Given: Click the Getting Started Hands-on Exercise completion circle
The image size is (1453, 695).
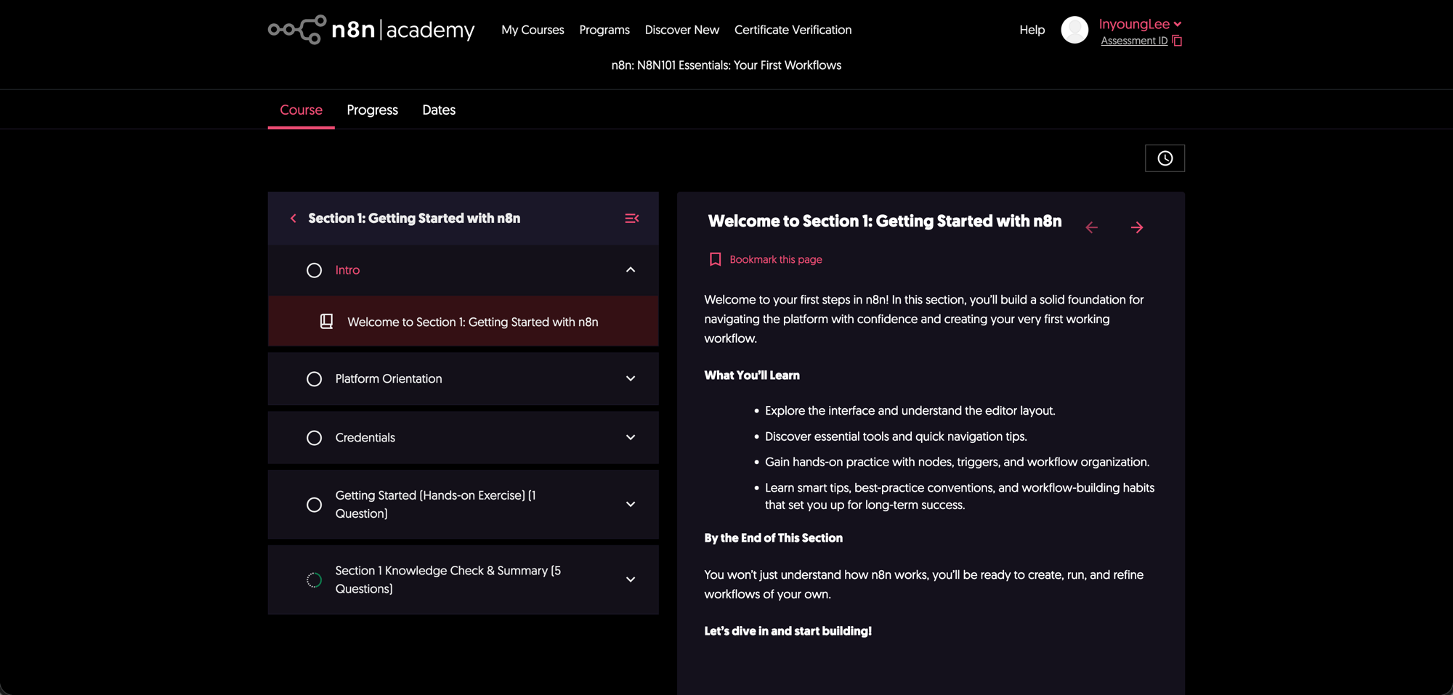Looking at the screenshot, I should 314,505.
